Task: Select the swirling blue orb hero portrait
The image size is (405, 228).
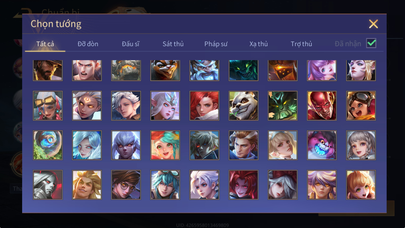Action: 48,145
